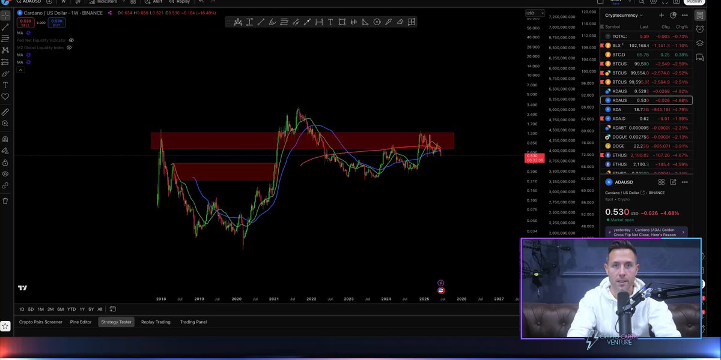The image size is (721, 360).
Task: Select the bars pattern tool in floating toolbar
Action: (353, 22)
